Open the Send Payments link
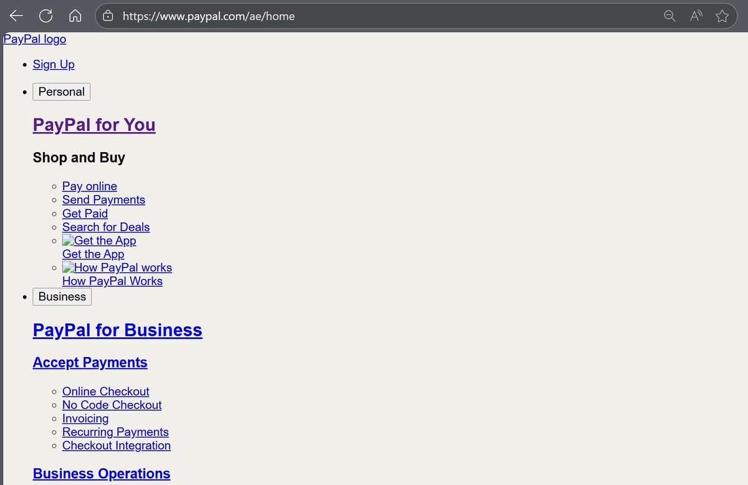The width and height of the screenshot is (748, 485). click(x=103, y=199)
